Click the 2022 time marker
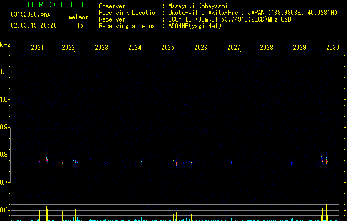This screenshot has height=221, width=347. click(x=68, y=48)
